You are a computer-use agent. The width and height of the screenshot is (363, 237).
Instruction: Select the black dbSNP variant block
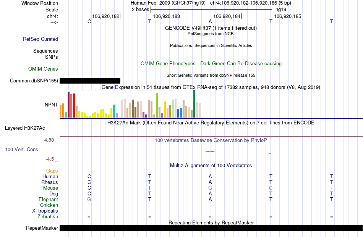[x=90, y=81]
